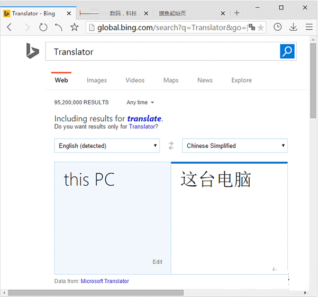319x297 pixels.
Task: Click the Translator search input field
Action: 163,52
